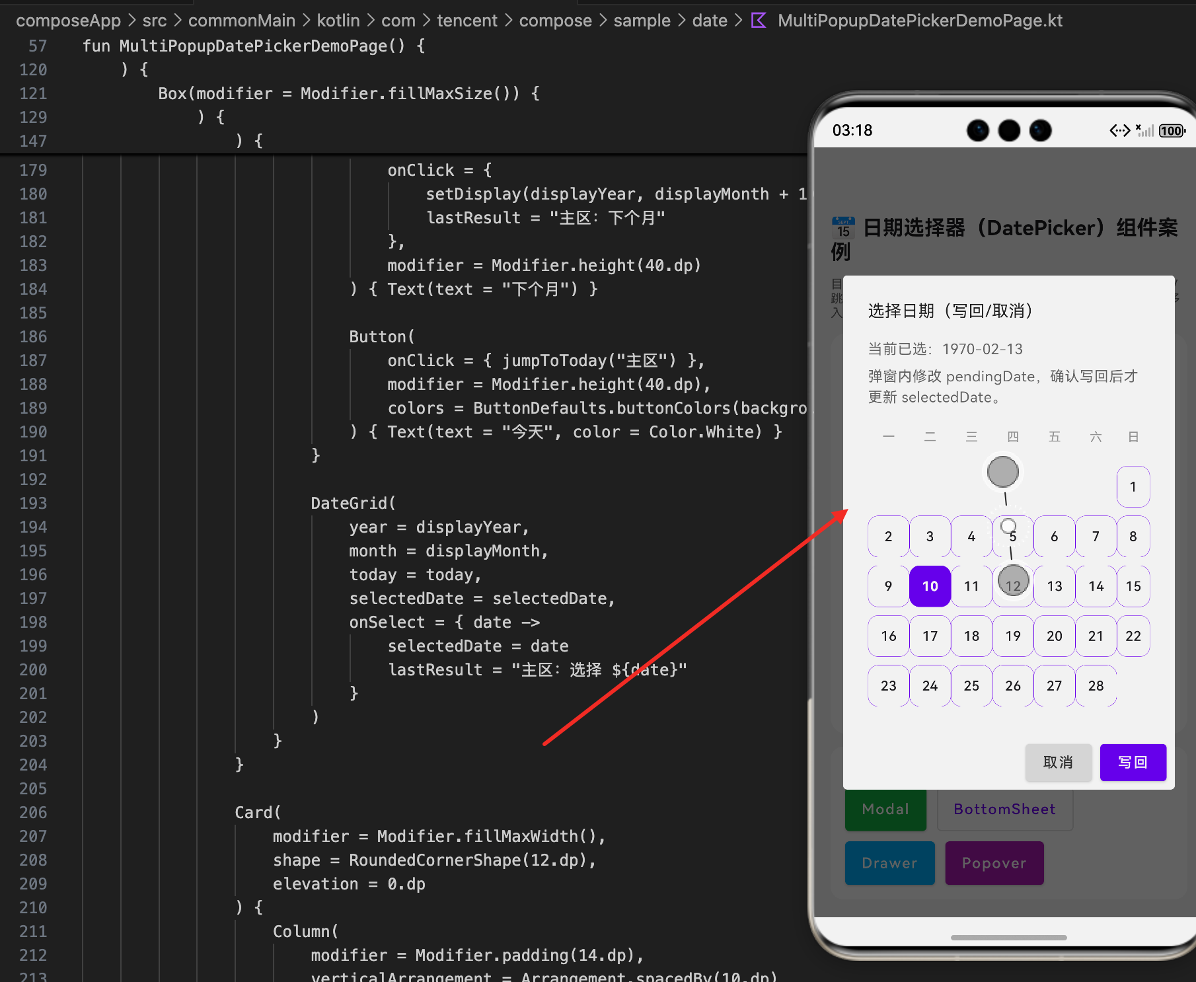
Task: Click dimmed BottomSheet button
Action: click(x=1004, y=809)
